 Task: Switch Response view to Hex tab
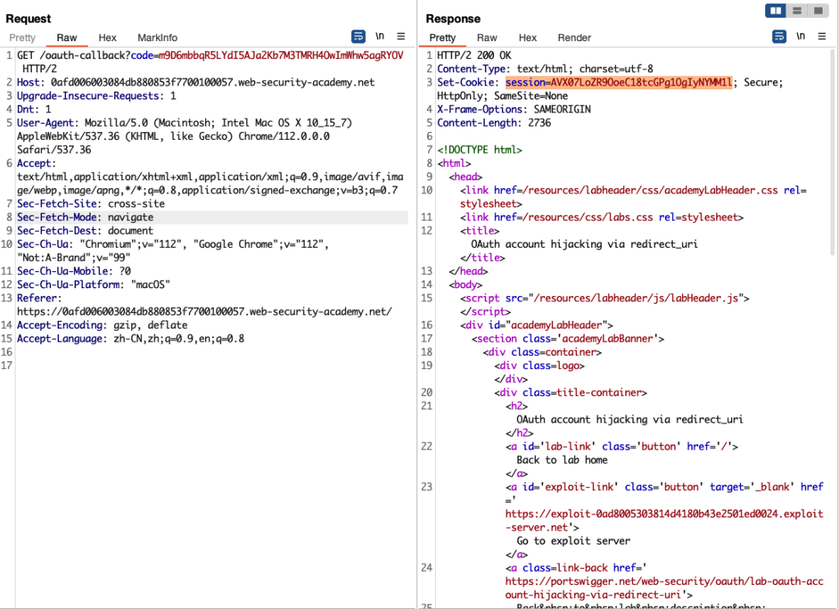coord(527,37)
